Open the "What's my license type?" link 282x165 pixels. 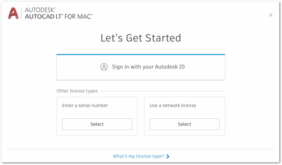coord(138,156)
